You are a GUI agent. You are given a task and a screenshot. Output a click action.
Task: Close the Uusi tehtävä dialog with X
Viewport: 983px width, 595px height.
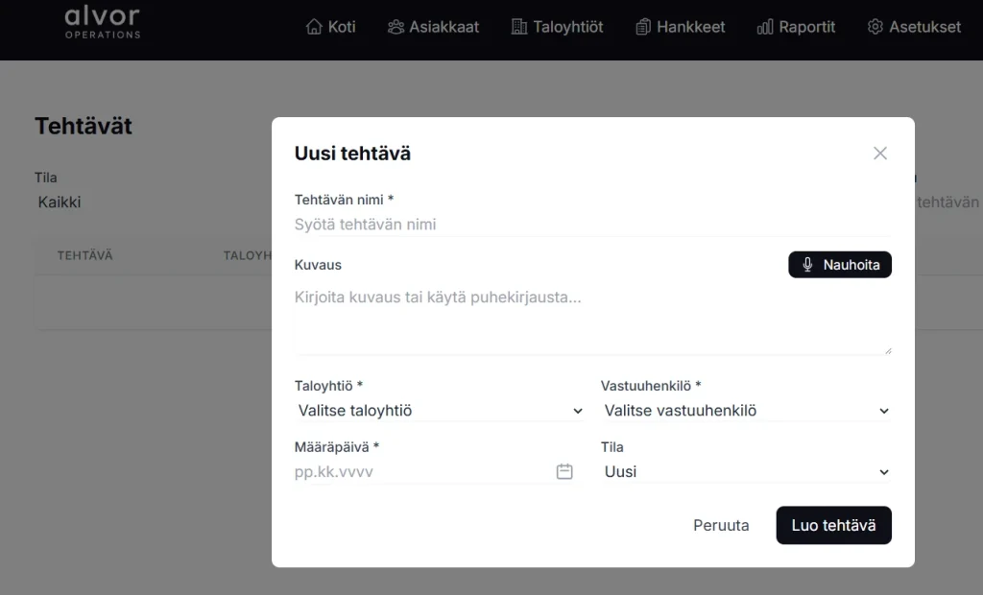pyautogui.click(x=879, y=154)
